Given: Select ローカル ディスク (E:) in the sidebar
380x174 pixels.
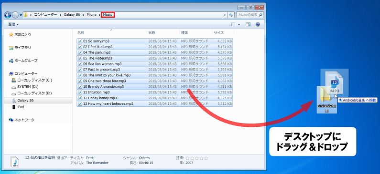Looking at the screenshot, I should pyautogui.click(x=35, y=93).
